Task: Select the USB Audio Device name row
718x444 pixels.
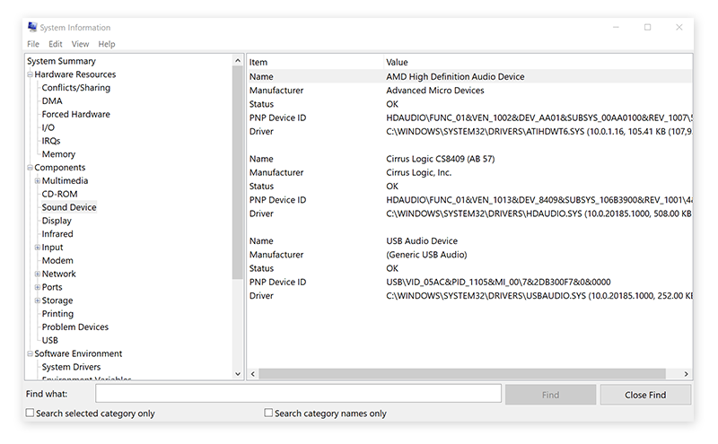Action: pyautogui.click(x=421, y=241)
